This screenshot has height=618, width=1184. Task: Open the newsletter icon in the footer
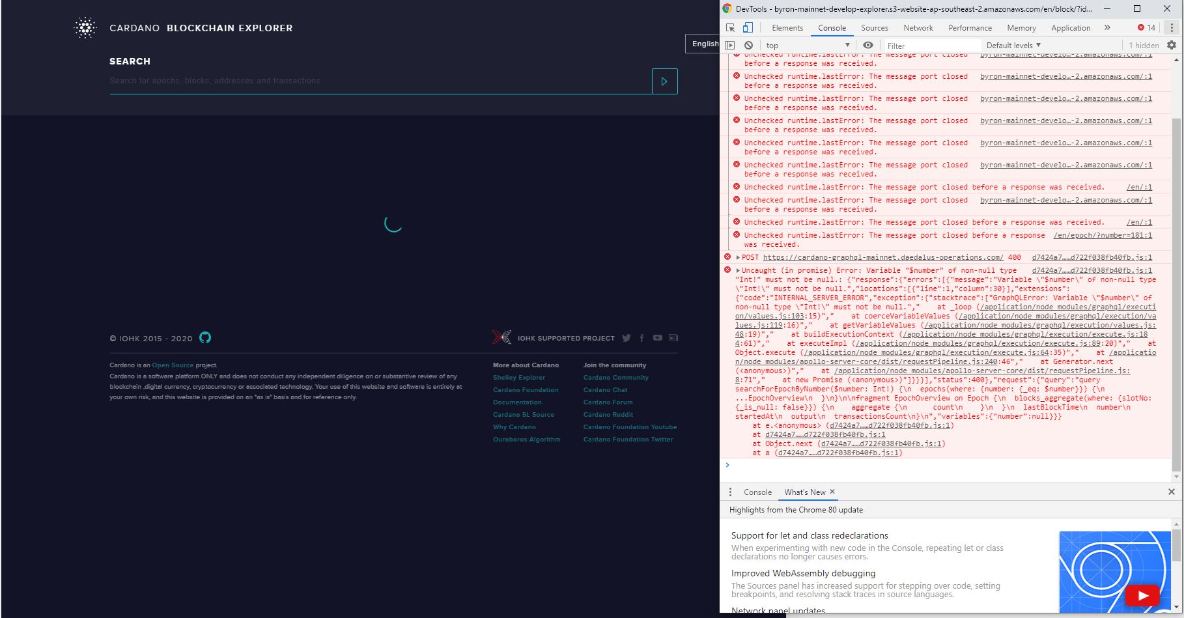pos(673,338)
